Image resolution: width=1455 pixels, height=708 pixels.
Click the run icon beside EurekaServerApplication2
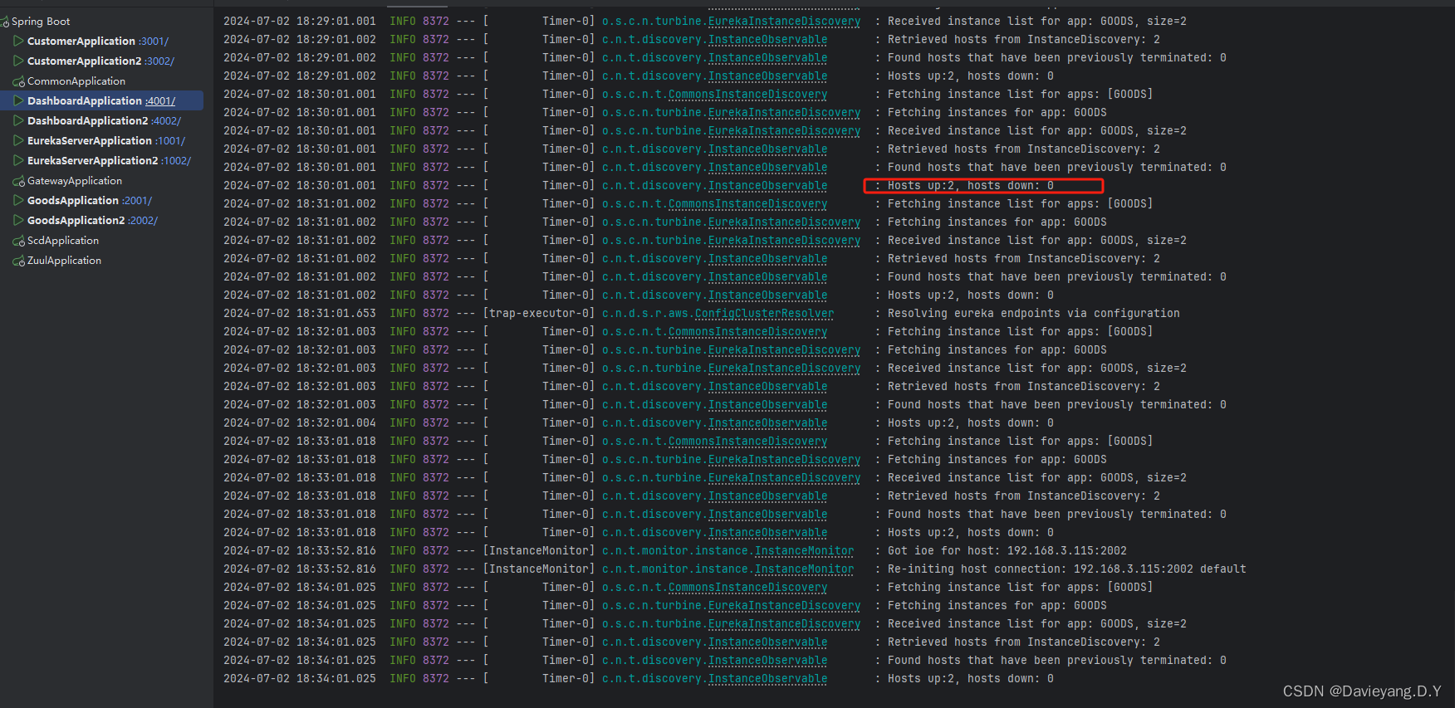coord(18,160)
